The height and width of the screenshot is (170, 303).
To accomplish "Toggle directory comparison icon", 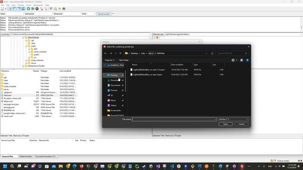I will [55, 9].
